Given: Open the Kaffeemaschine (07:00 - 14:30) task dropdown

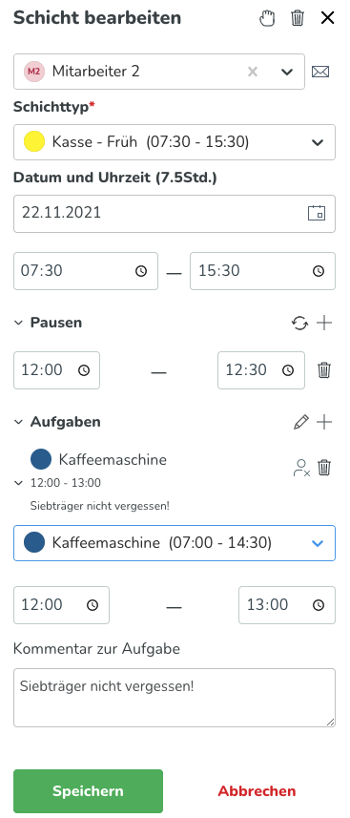Looking at the screenshot, I should pos(175,543).
